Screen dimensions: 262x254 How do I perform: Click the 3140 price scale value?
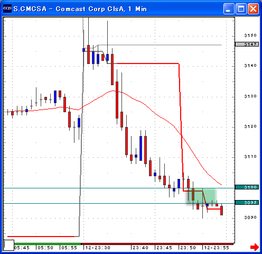(250, 66)
